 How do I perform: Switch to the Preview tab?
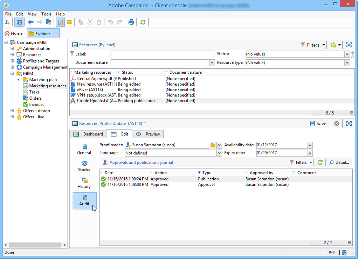point(148,134)
